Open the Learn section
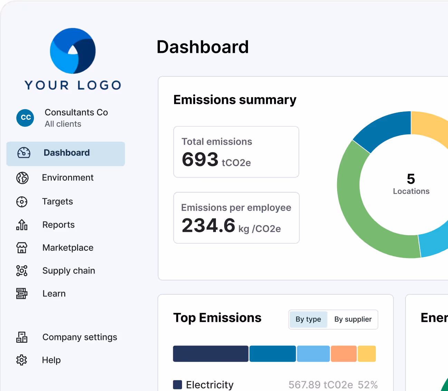 pyautogui.click(x=54, y=294)
